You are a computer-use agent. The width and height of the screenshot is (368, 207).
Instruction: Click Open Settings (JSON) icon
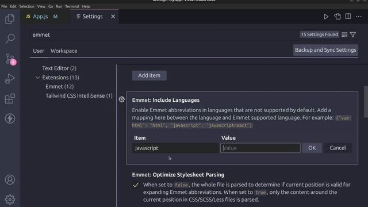coord(338,17)
